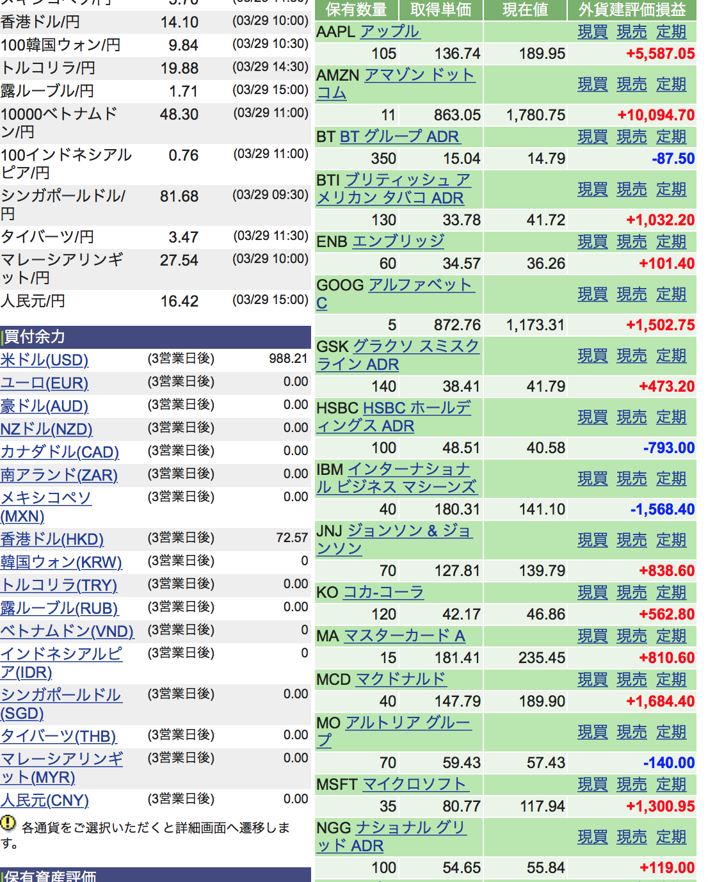Screen dimensions: 708x882
Task: Click the 現在値 column header
Action: tap(526, 10)
